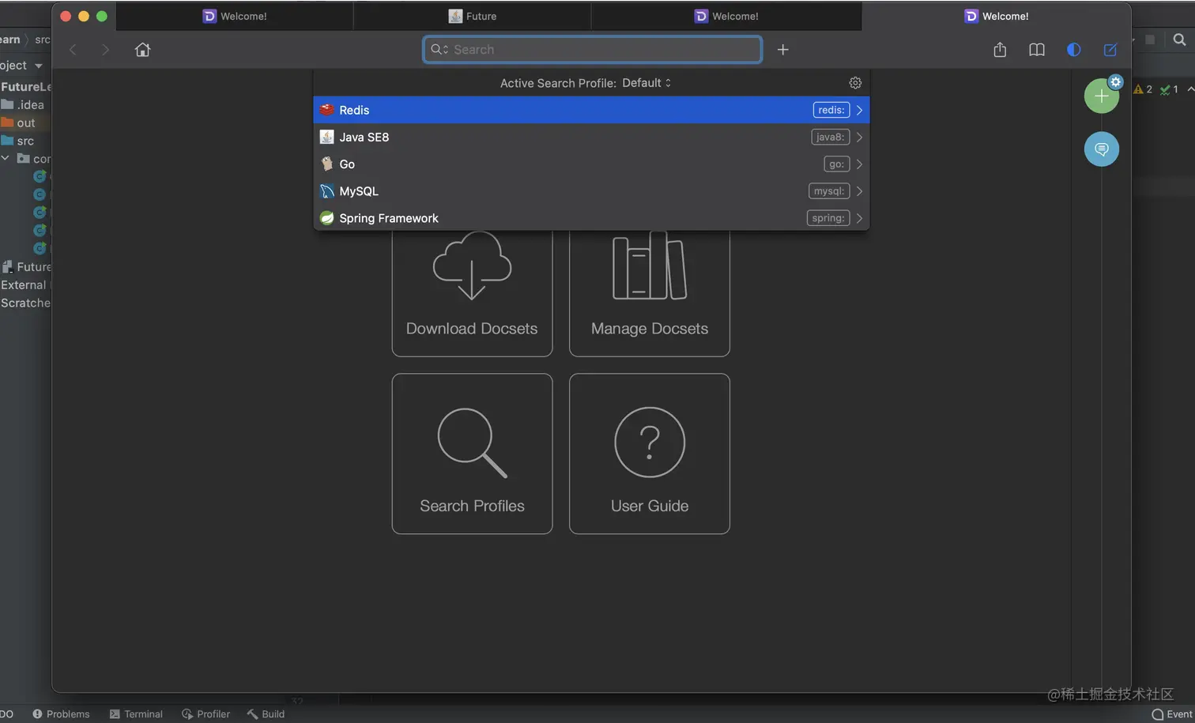Click the blue chat bubble button
The height and width of the screenshot is (723, 1195).
(x=1101, y=149)
